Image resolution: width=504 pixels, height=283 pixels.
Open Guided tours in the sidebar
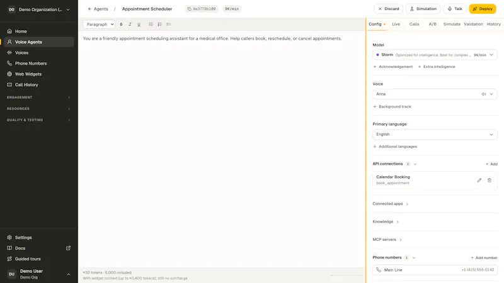39,259
